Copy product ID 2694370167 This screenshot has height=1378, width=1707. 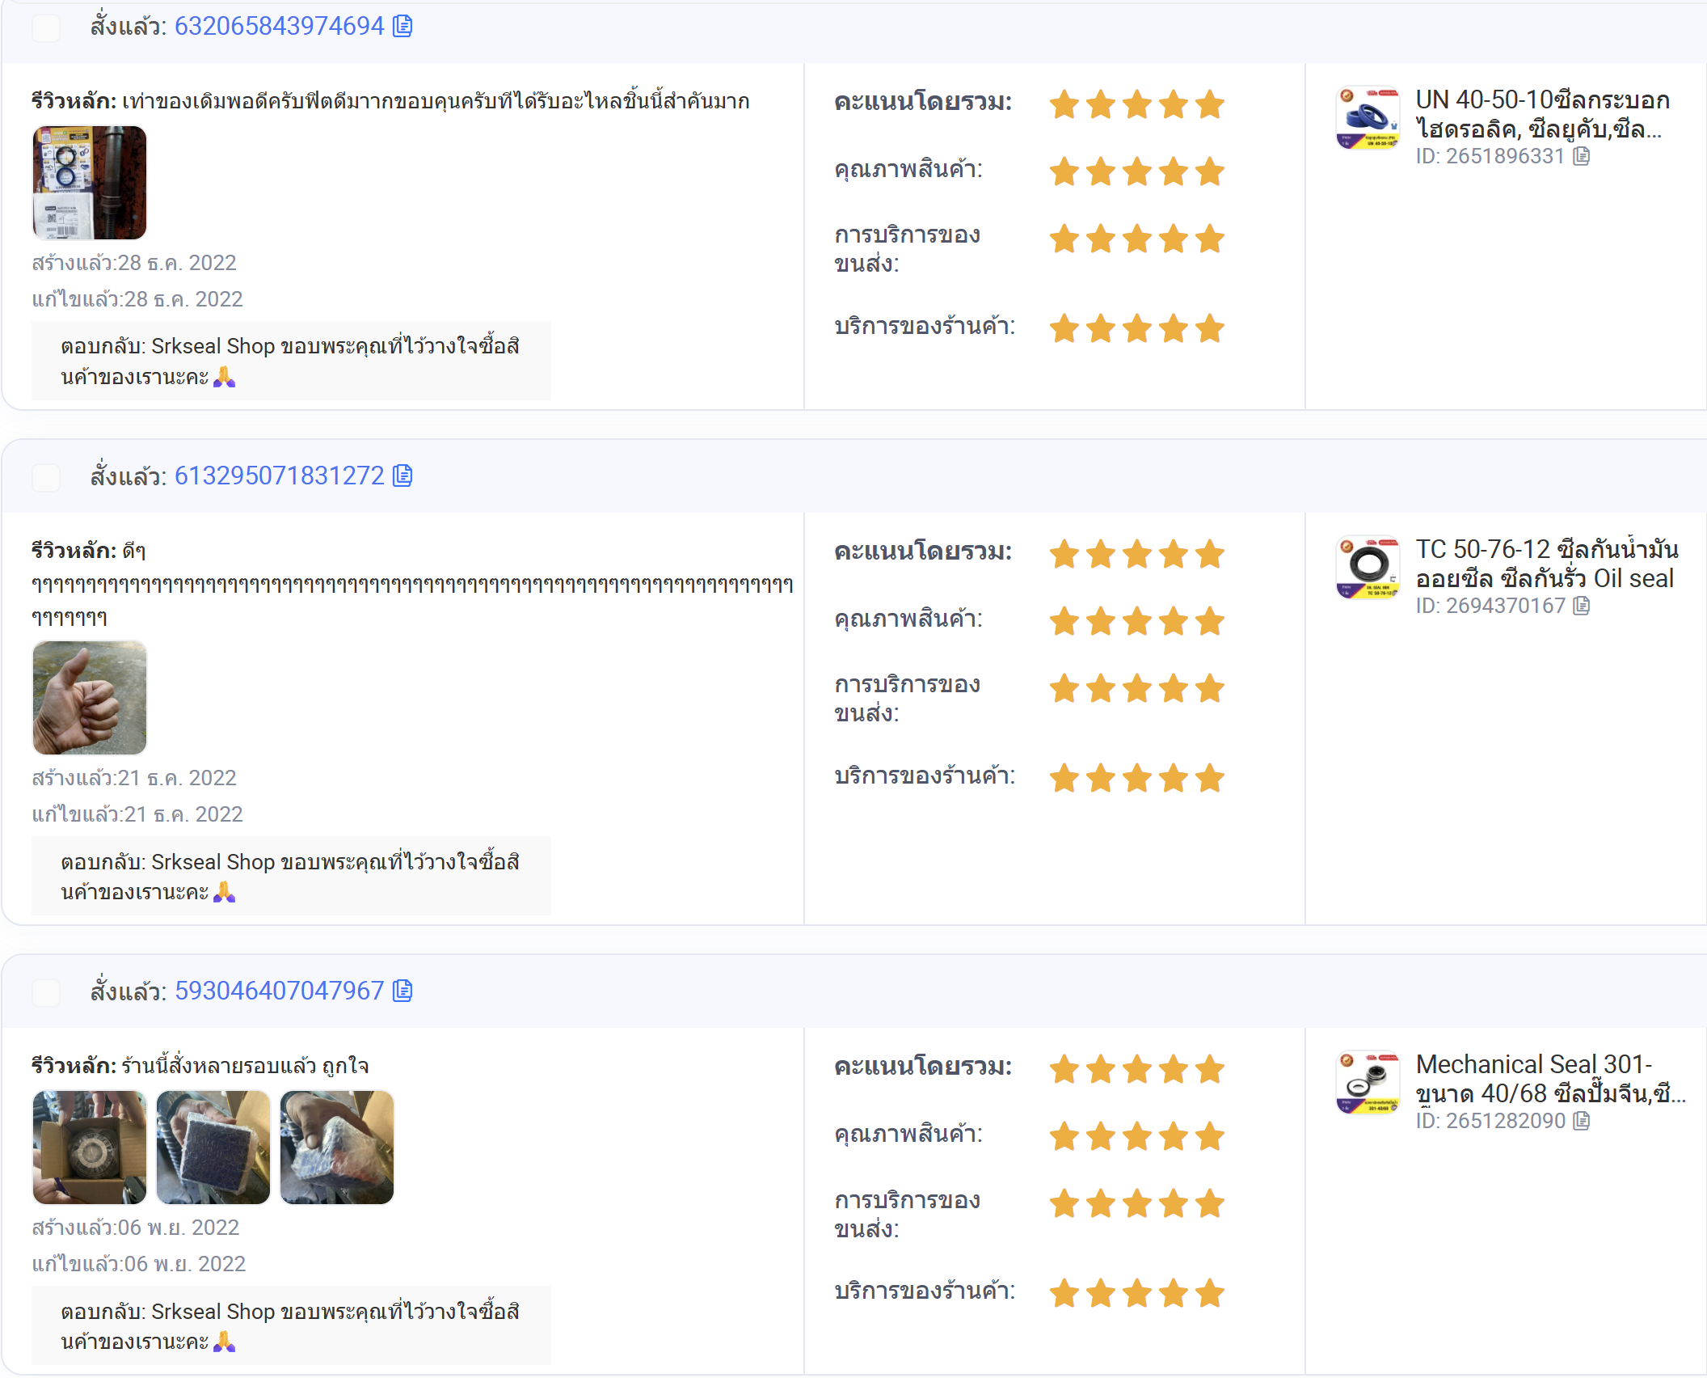click(1582, 606)
